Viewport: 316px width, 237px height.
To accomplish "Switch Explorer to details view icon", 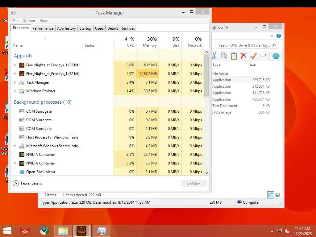I will 270,195.
